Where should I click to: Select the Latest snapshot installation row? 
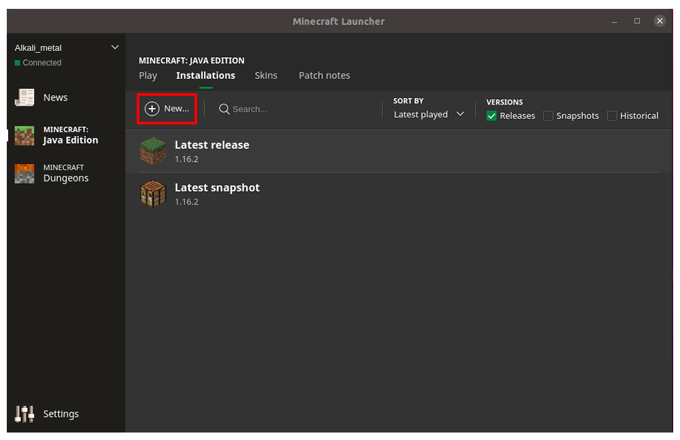[x=399, y=194]
